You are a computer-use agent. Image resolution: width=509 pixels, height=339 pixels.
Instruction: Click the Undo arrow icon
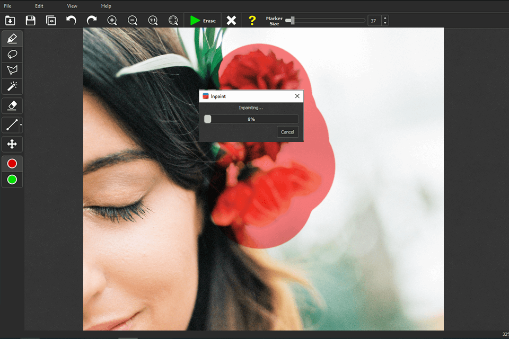pyautogui.click(x=71, y=20)
